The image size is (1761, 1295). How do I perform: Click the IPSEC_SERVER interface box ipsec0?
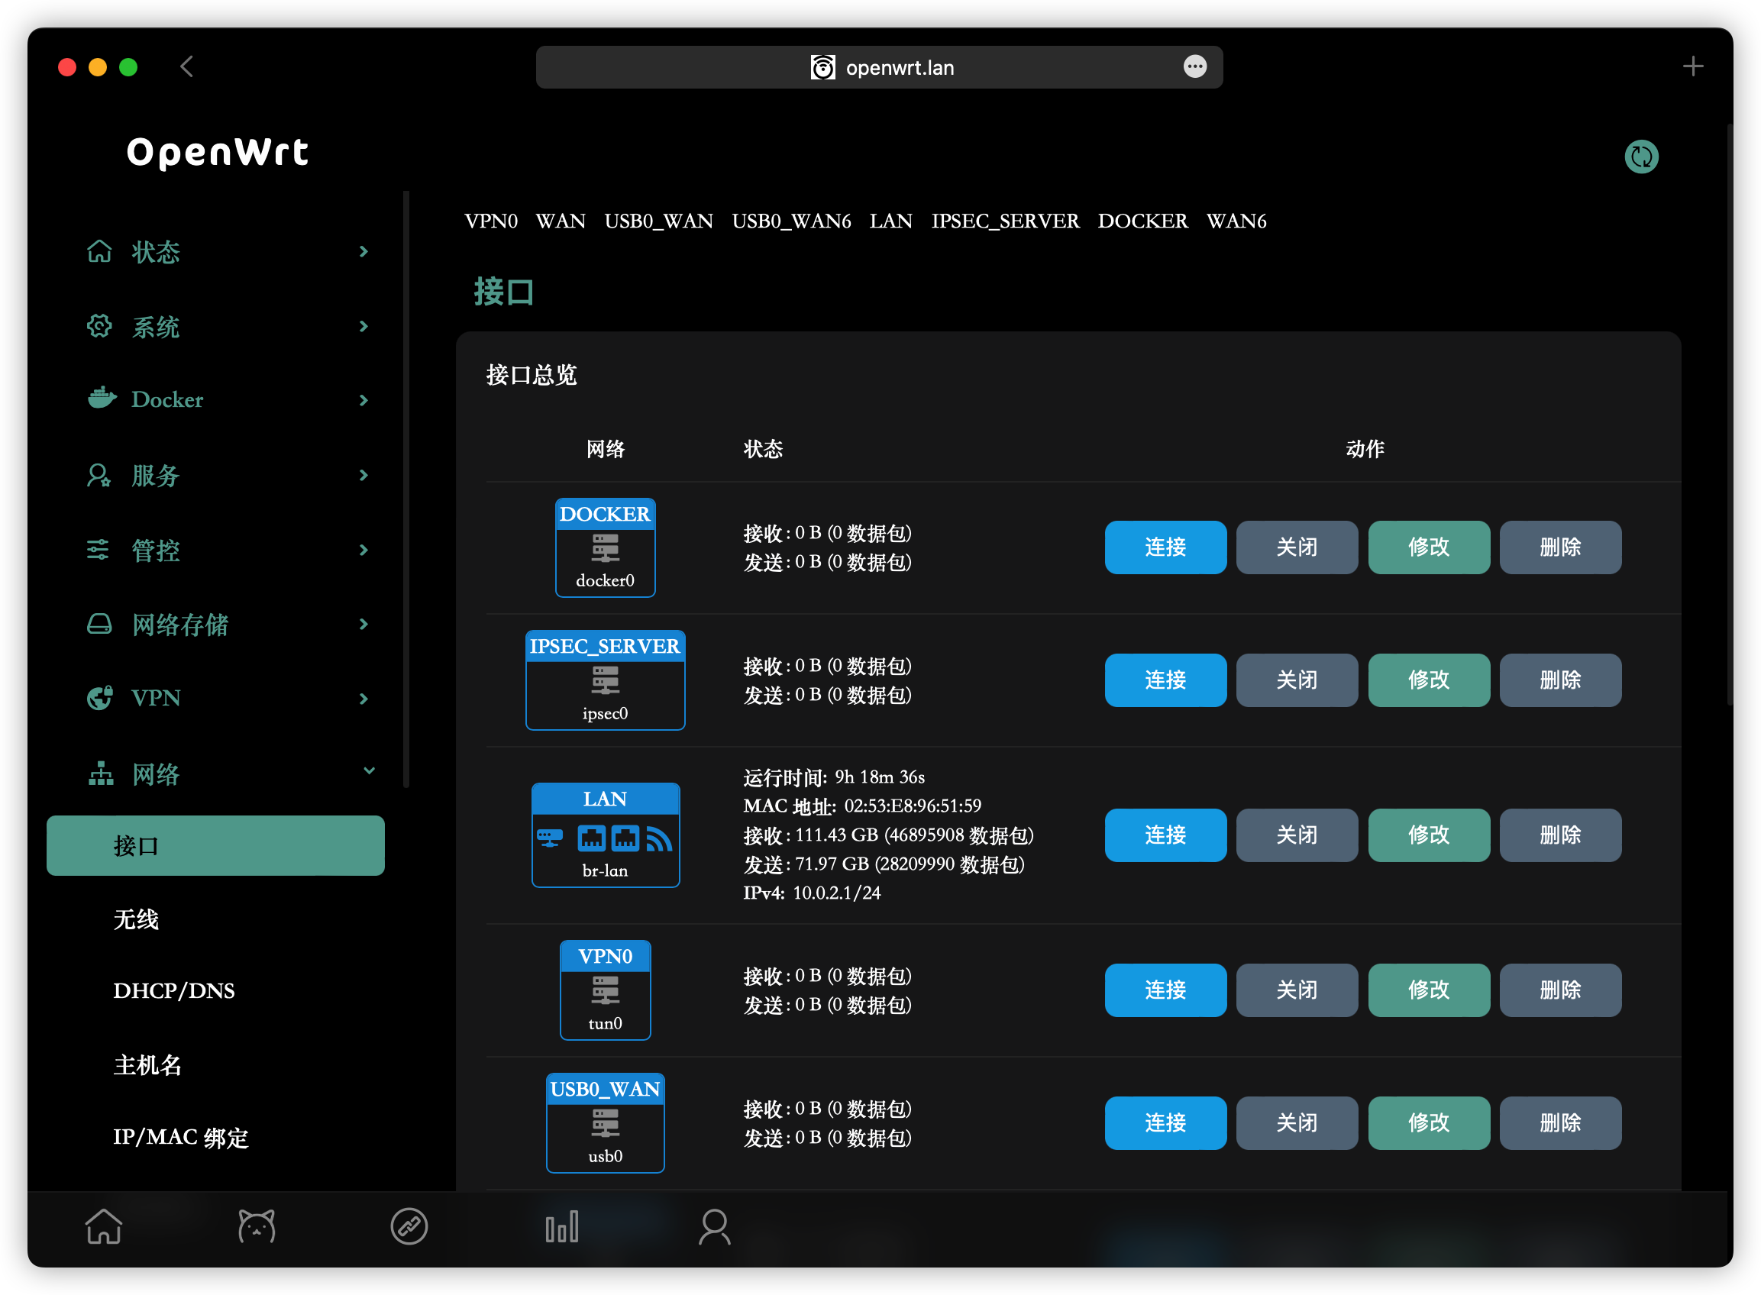[x=606, y=680]
